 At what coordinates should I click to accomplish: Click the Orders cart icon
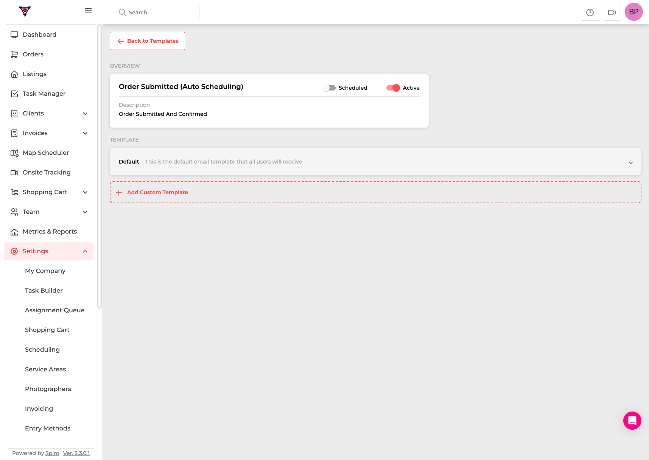(x=14, y=55)
